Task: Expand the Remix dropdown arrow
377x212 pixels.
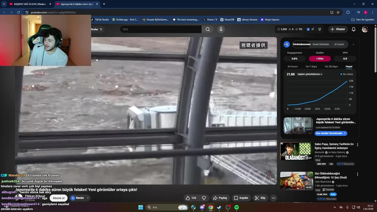Action: (x=87, y=198)
